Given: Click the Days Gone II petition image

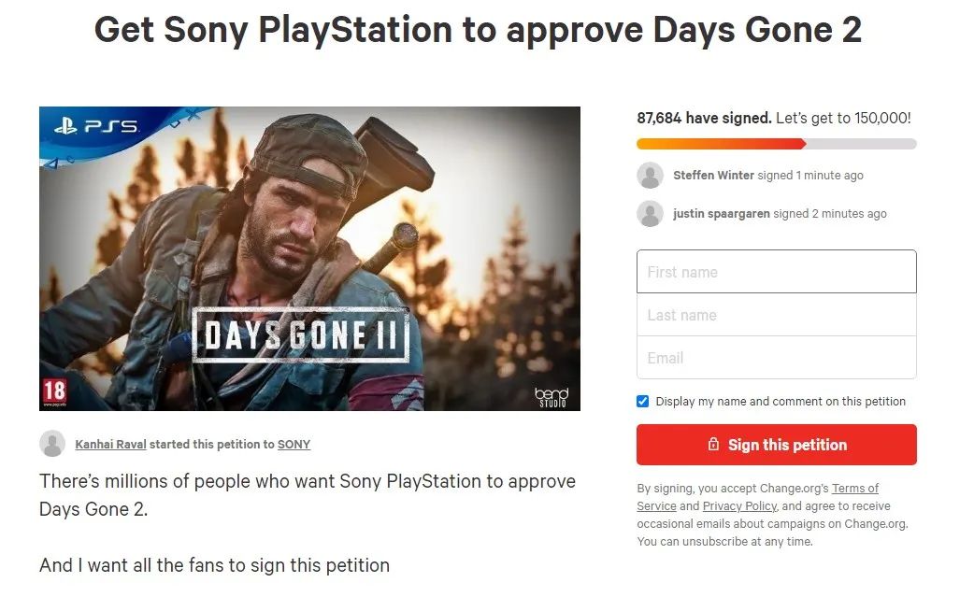Looking at the screenshot, I should 309,259.
